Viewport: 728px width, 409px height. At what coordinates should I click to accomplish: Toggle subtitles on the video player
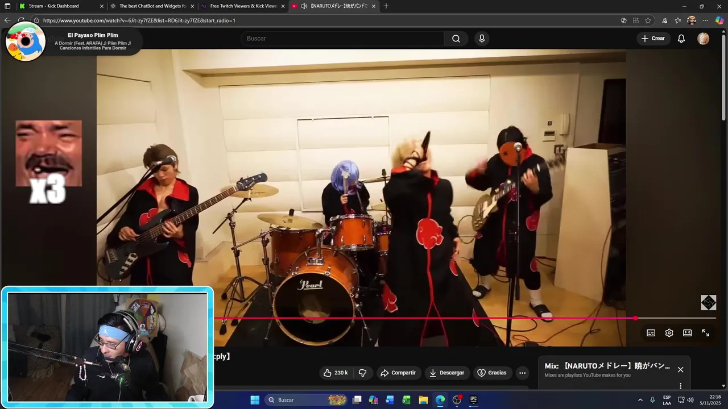[651, 333]
